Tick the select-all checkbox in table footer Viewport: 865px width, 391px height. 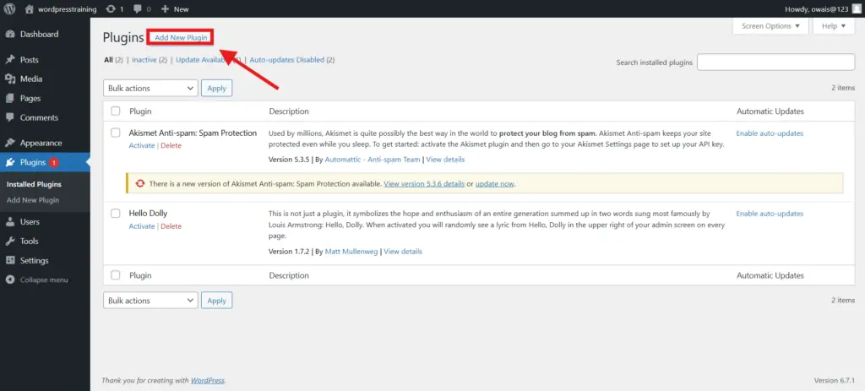(115, 275)
